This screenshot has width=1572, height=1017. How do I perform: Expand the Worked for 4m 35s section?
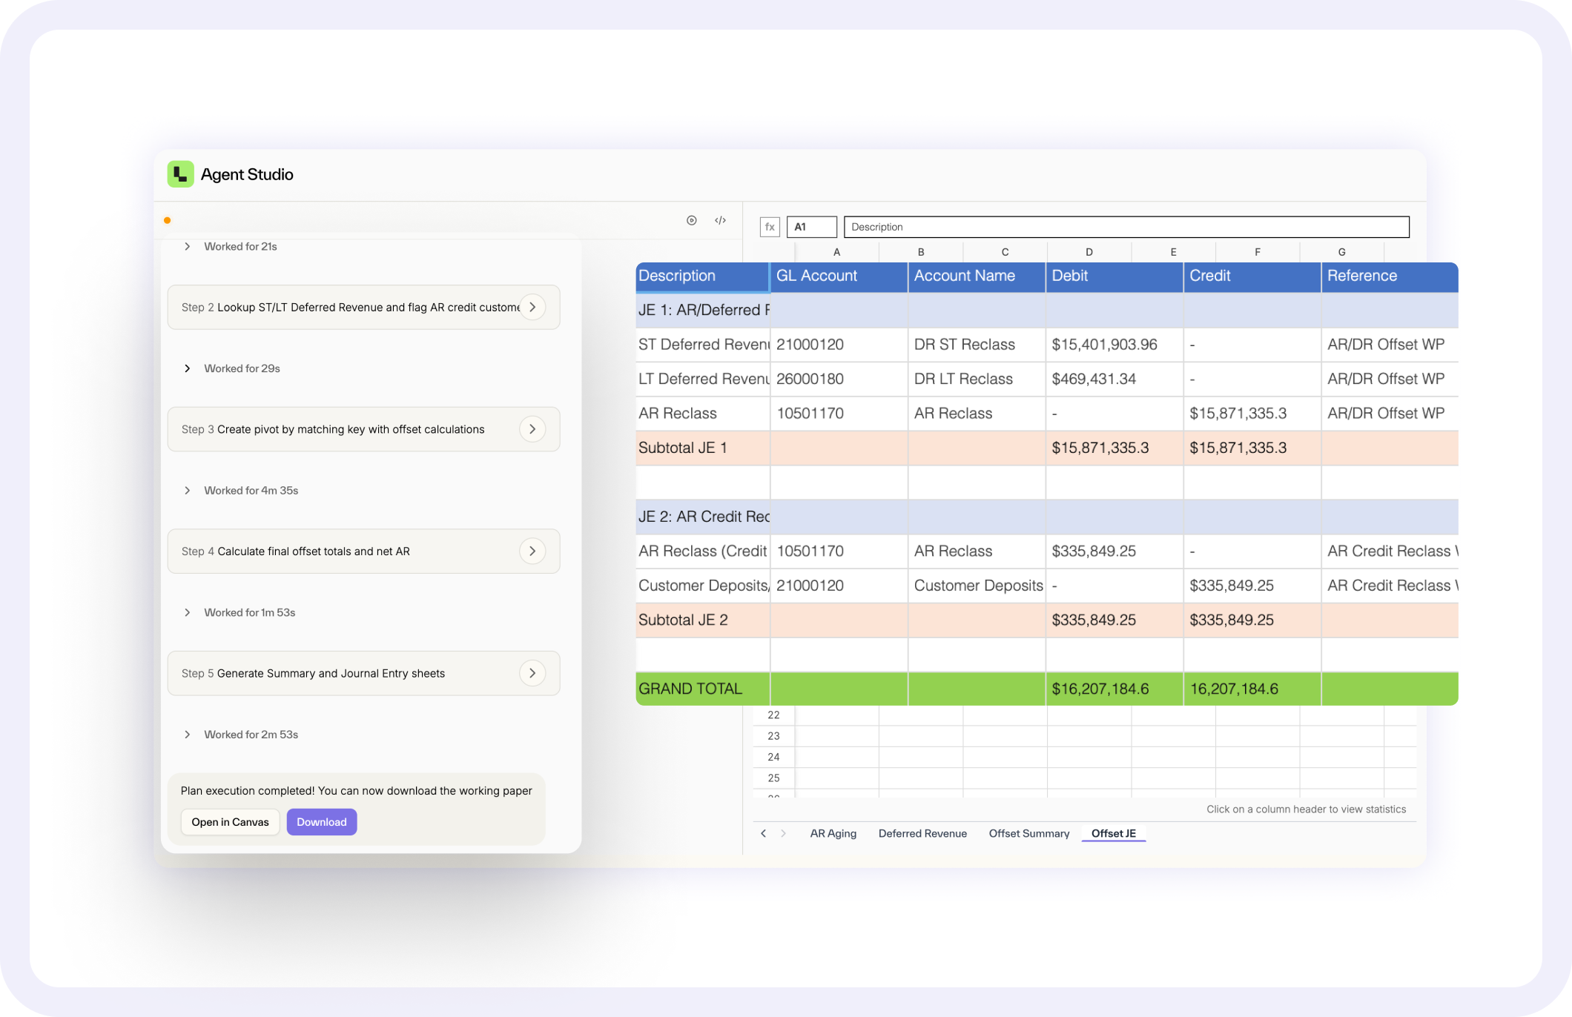[188, 491]
